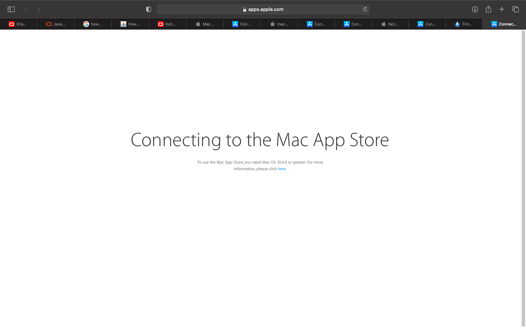This screenshot has height=328, width=526.
Task: Go forward using the forward arrow
Action: 39,9
